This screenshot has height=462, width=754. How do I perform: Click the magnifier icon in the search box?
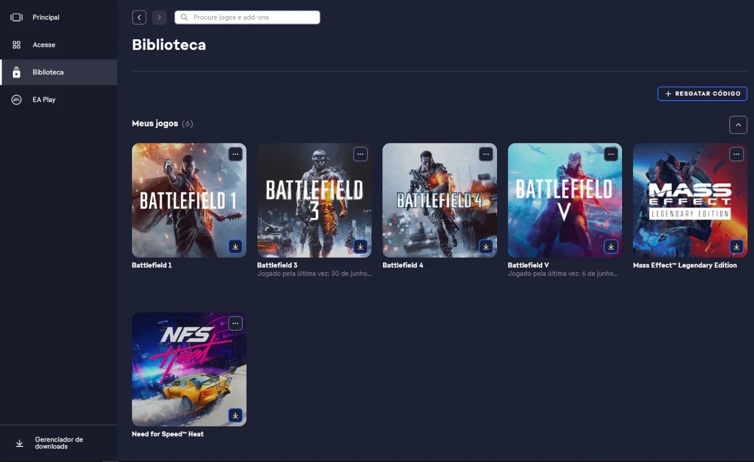click(x=184, y=17)
